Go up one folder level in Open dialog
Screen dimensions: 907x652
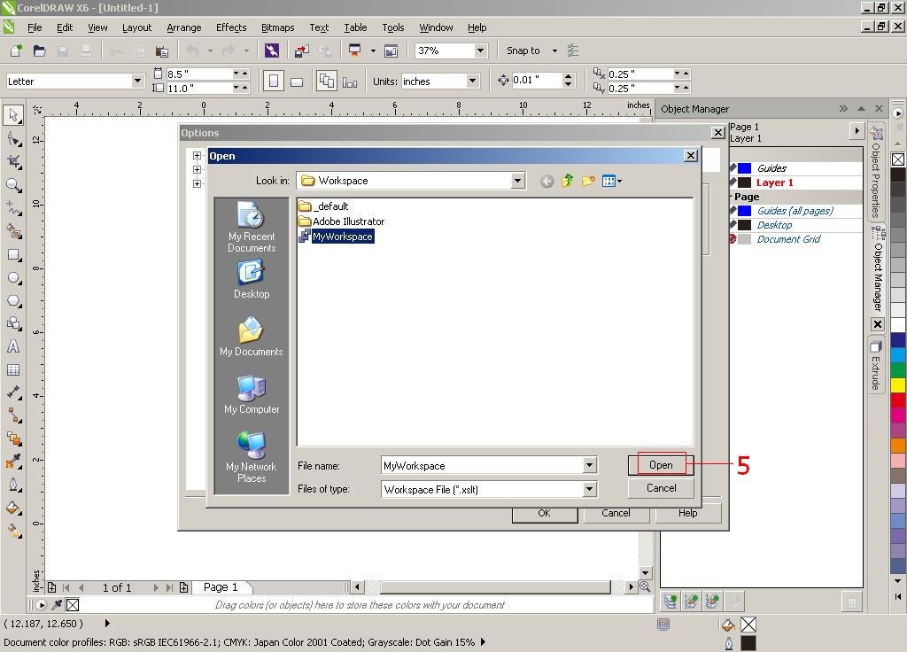(568, 181)
